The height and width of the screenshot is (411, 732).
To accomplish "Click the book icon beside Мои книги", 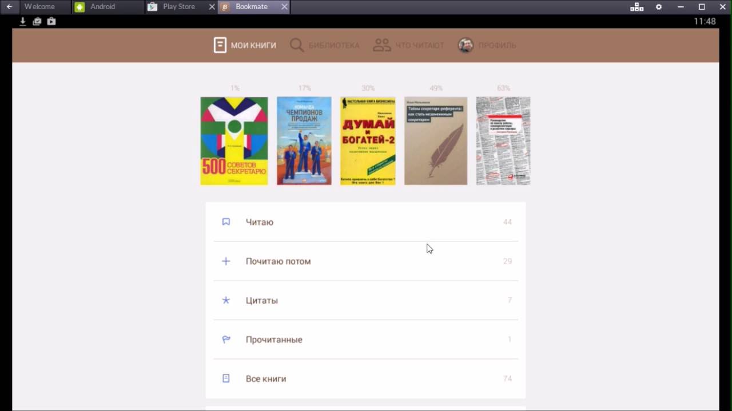I will [x=220, y=45].
